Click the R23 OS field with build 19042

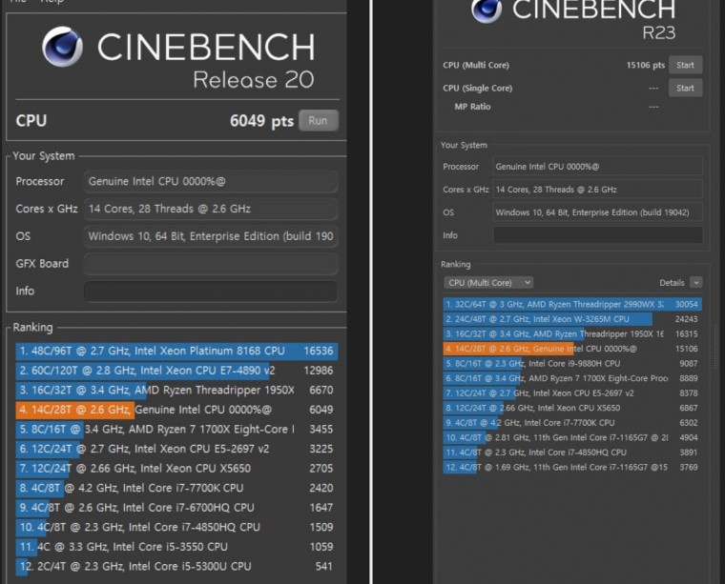point(597,212)
